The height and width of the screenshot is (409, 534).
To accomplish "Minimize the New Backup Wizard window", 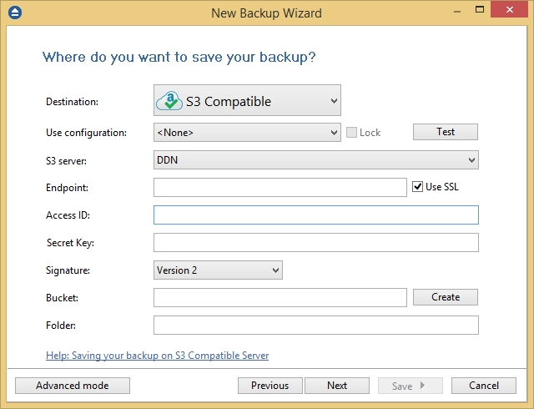I will [457, 12].
